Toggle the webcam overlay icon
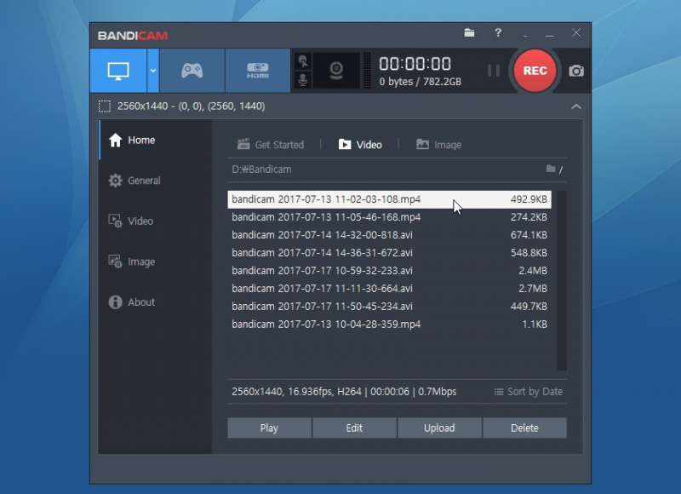Screen dimensions: 681x494 point(336,71)
